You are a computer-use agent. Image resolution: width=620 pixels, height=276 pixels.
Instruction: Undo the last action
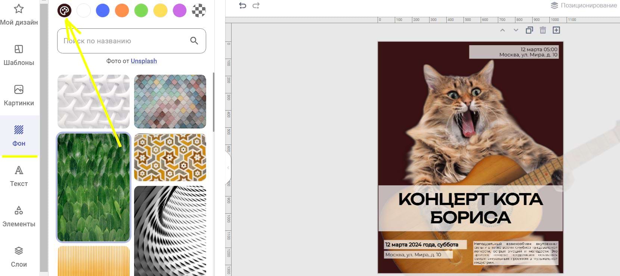tap(243, 5)
